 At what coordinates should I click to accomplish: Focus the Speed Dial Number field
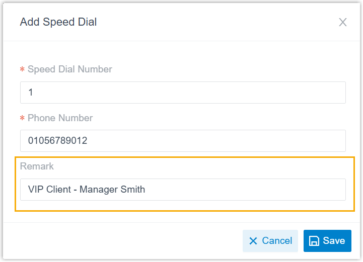pyautogui.click(x=183, y=93)
